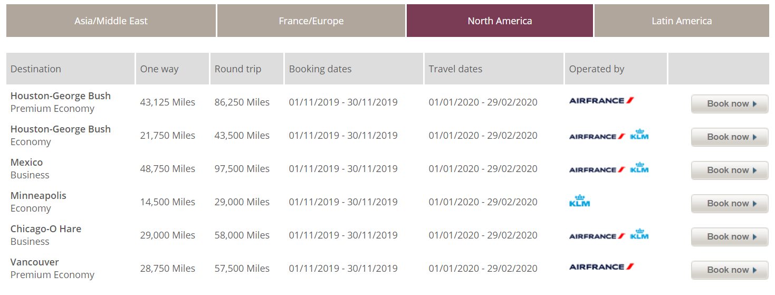Switch to Asia/Middle East tab

point(111,21)
